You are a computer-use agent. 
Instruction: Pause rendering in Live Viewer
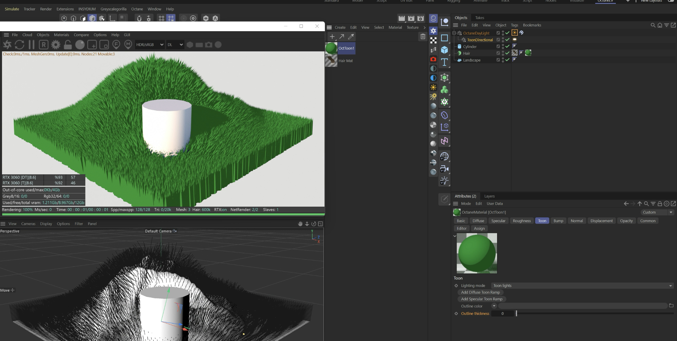pos(31,45)
